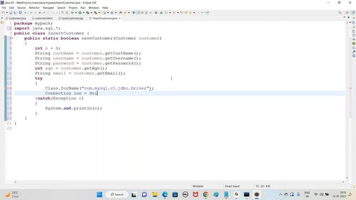356x200 pixels.
Task: Expand the Run dropdown arrow
Action: pyautogui.click(x=83, y=13)
